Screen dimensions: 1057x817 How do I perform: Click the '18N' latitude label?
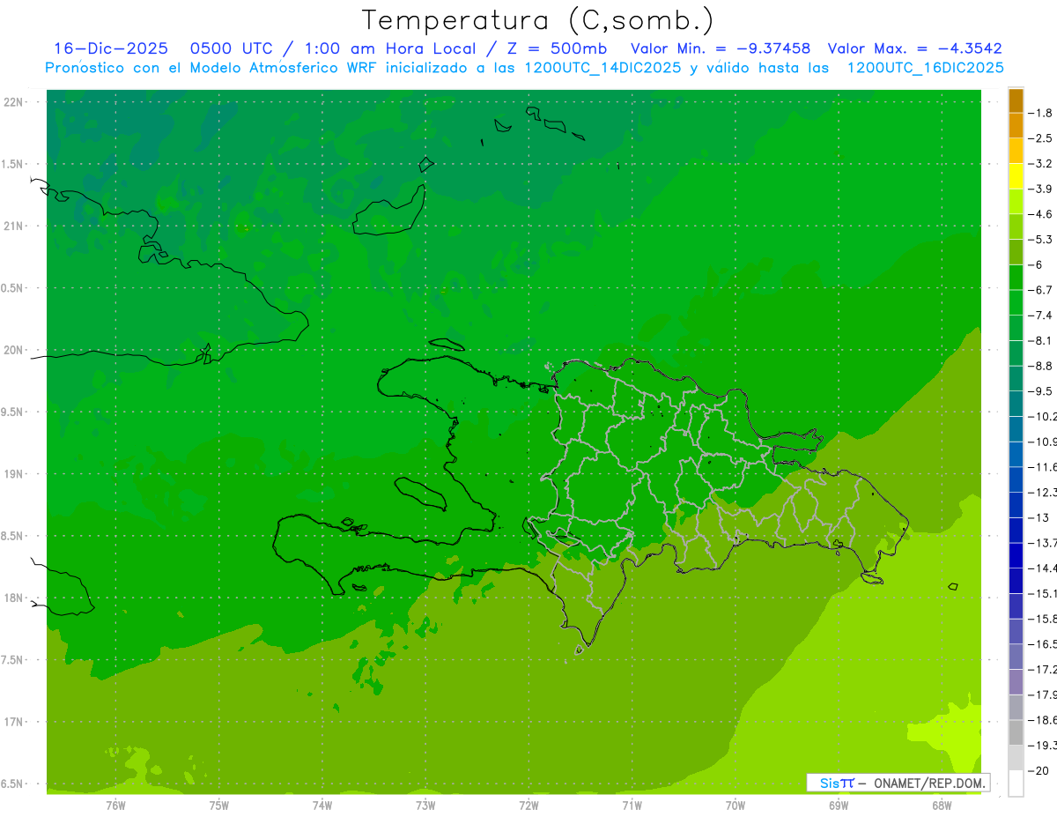pyautogui.click(x=13, y=598)
